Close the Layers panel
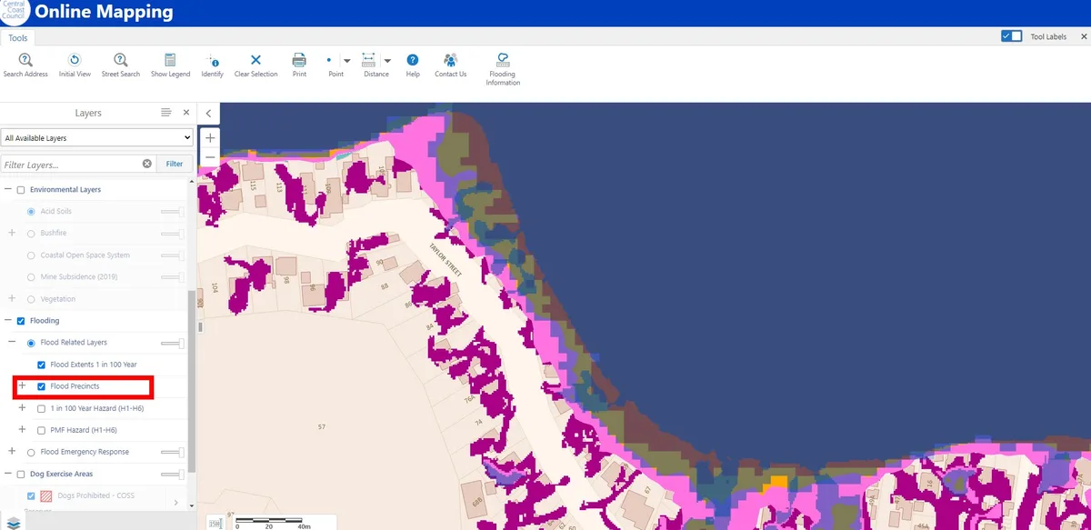Viewport: 1091px width, 530px height. 186,113
